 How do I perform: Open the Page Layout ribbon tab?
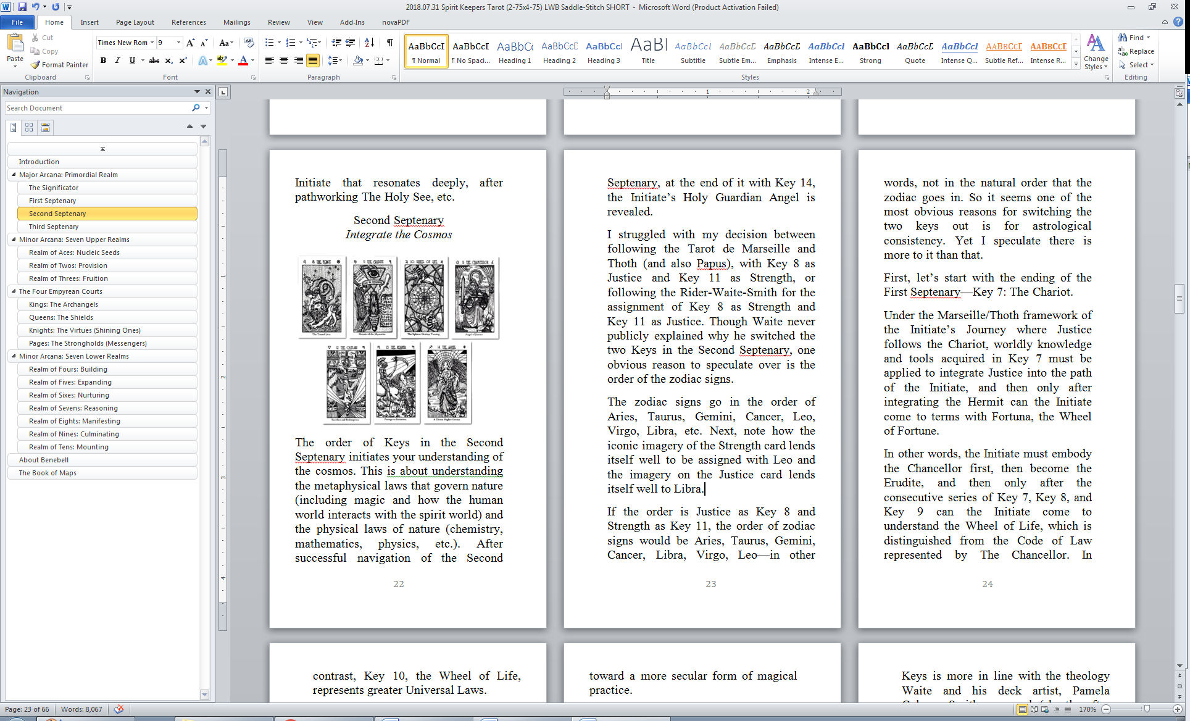pos(135,22)
